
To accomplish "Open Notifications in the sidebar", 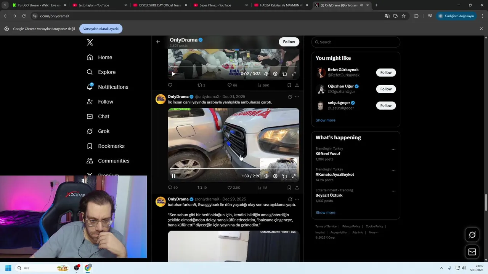I will 108,87.
